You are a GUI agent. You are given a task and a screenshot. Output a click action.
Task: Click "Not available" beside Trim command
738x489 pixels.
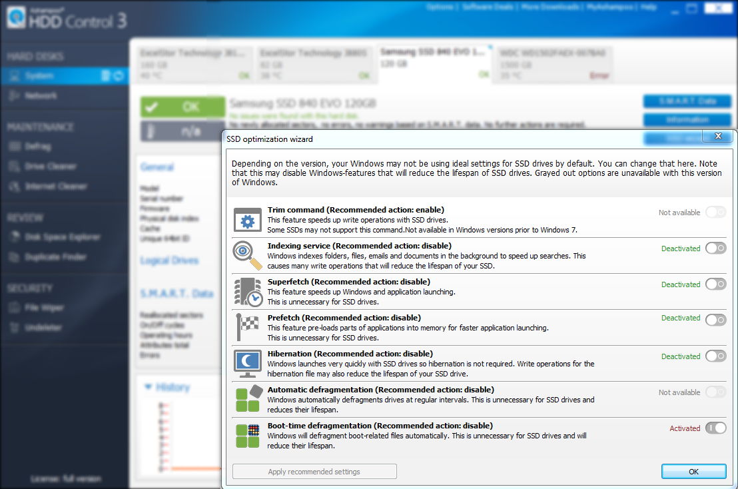[x=679, y=213]
